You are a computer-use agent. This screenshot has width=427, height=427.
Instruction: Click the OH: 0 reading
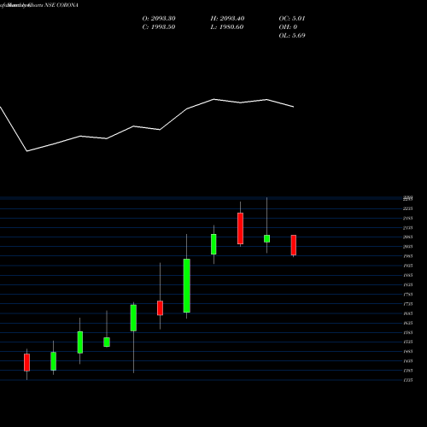pyautogui.click(x=288, y=26)
